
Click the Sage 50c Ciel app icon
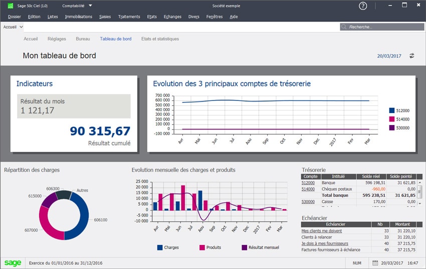[x=11, y=5]
